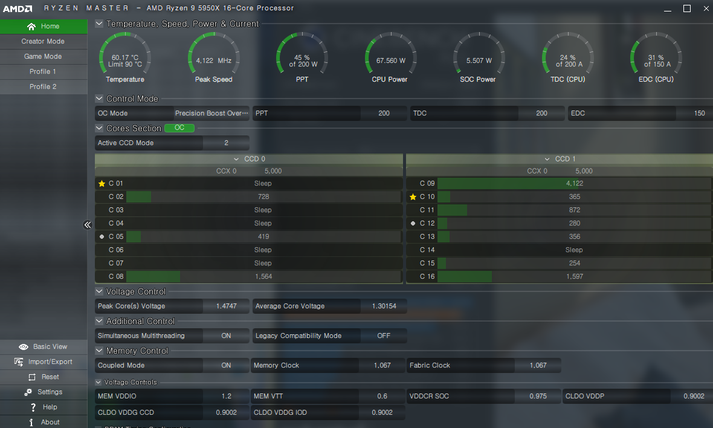713x428 pixels.
Task: Click the TDC (CPU) gauge
Action: pyautogui.click(x=567, y=58)
